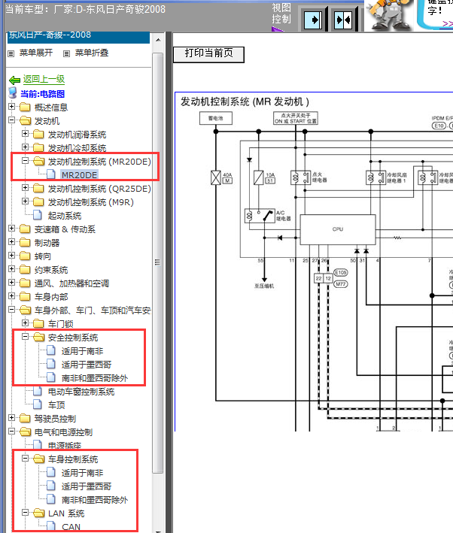Open 适用于墨西哥 under 安全控制系统
Screen dimensions: 453x533
87,365
